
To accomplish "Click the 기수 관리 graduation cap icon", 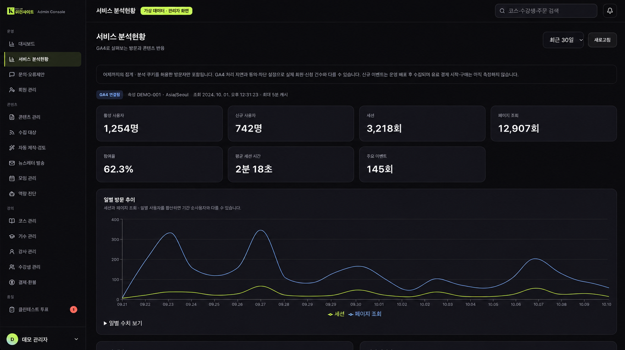I will coord(12,236).
